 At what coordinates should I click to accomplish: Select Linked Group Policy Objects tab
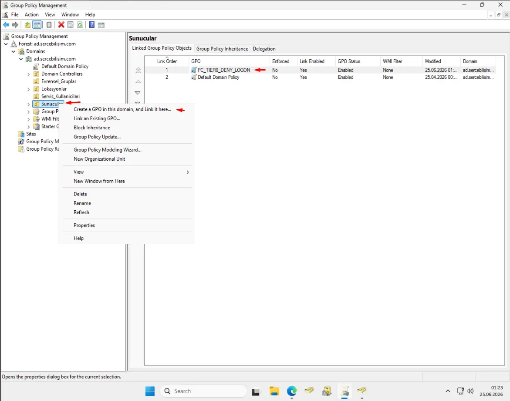click(162, 48)
